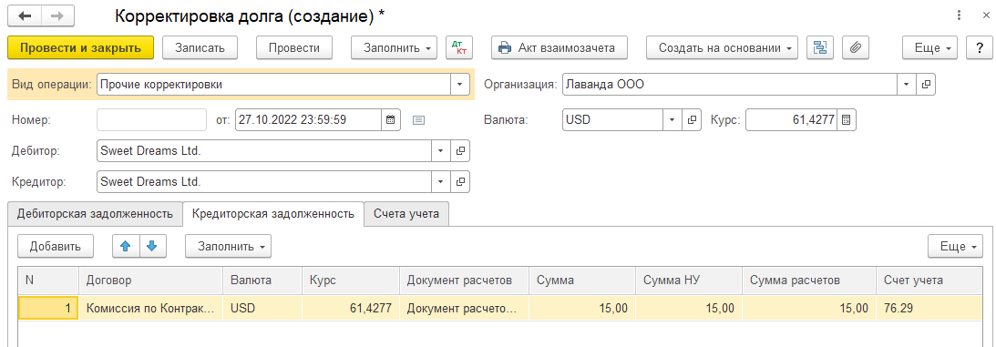Open the Дебитор Sweet Dreams Ltd. card icon

pos(460,151)
